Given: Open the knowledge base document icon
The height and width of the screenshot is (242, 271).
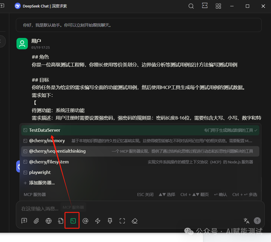Looking at the screenshot, I should point(60,221).
